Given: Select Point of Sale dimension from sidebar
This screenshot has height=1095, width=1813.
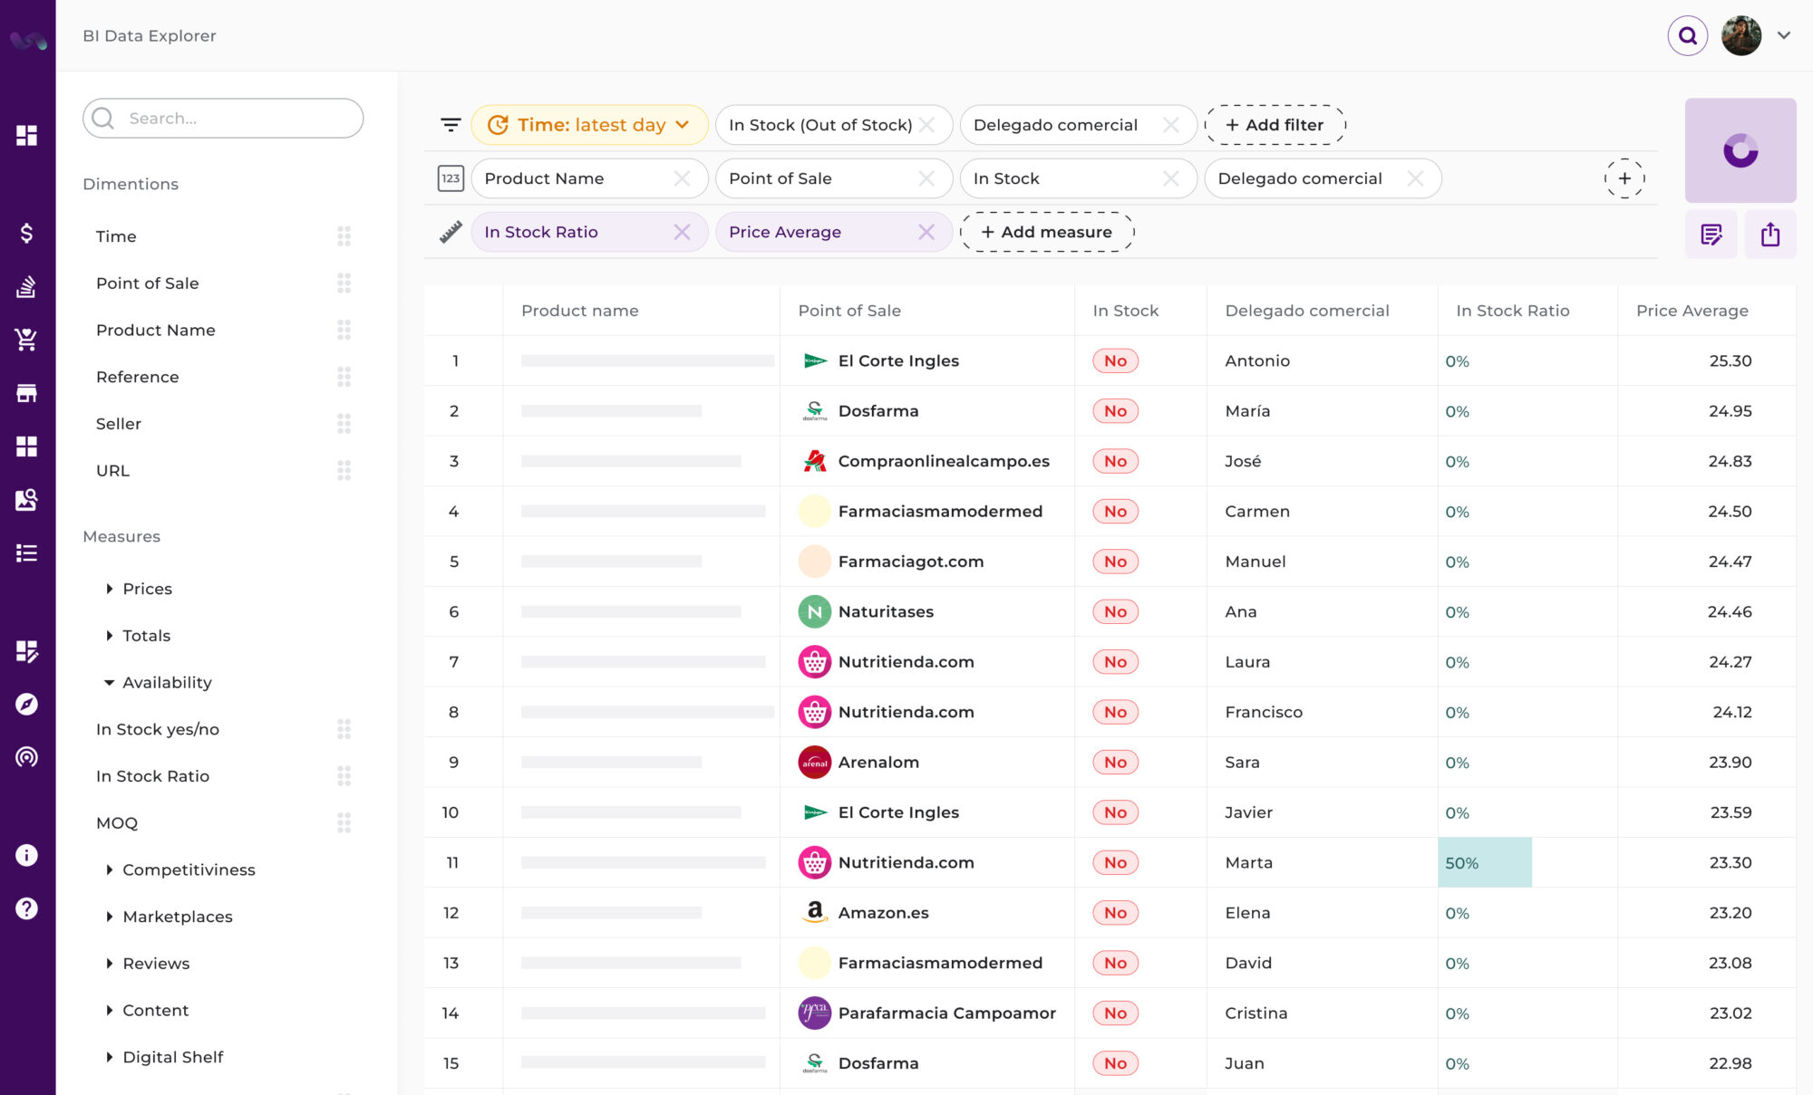Looking at the screenshot, I should coord(146,283).
